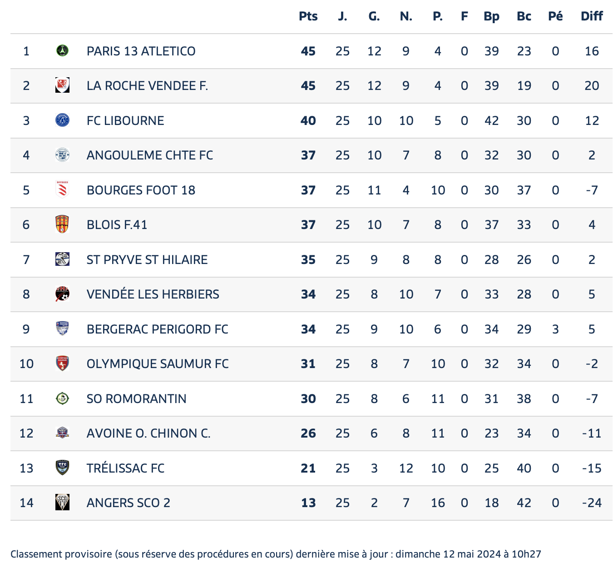Click the Angers SCO 2 logo
This screenshot has width=613, height=568.
(62, 502)
